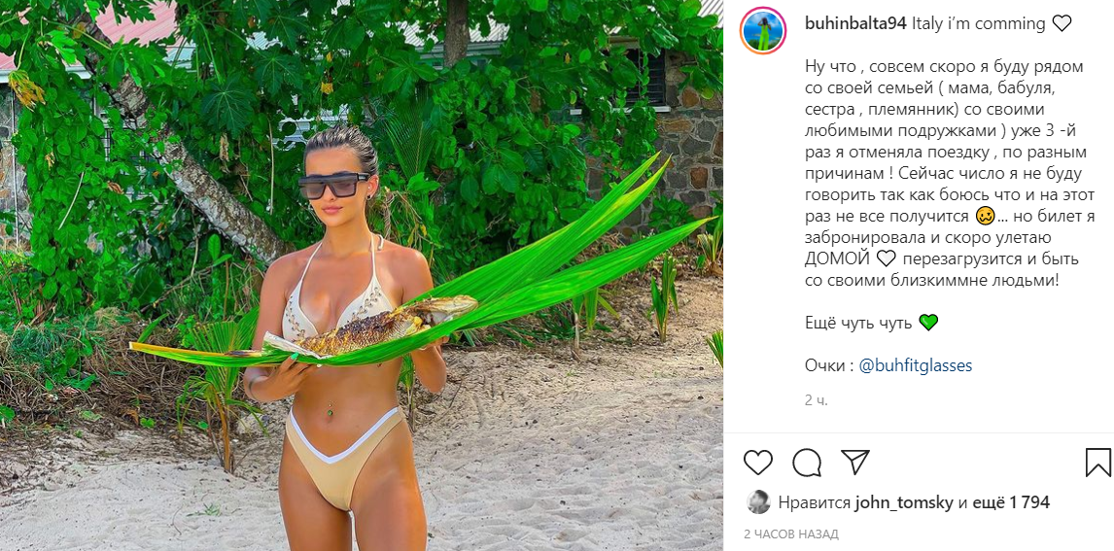Image resolution: width=1114 pixels, height=551 pixels.
Task: Open john_tomsky's small liker avatar
Action: pos(758,502)
